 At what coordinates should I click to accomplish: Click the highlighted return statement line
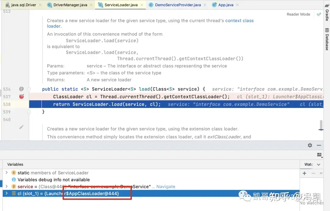[x=176, y=104]
